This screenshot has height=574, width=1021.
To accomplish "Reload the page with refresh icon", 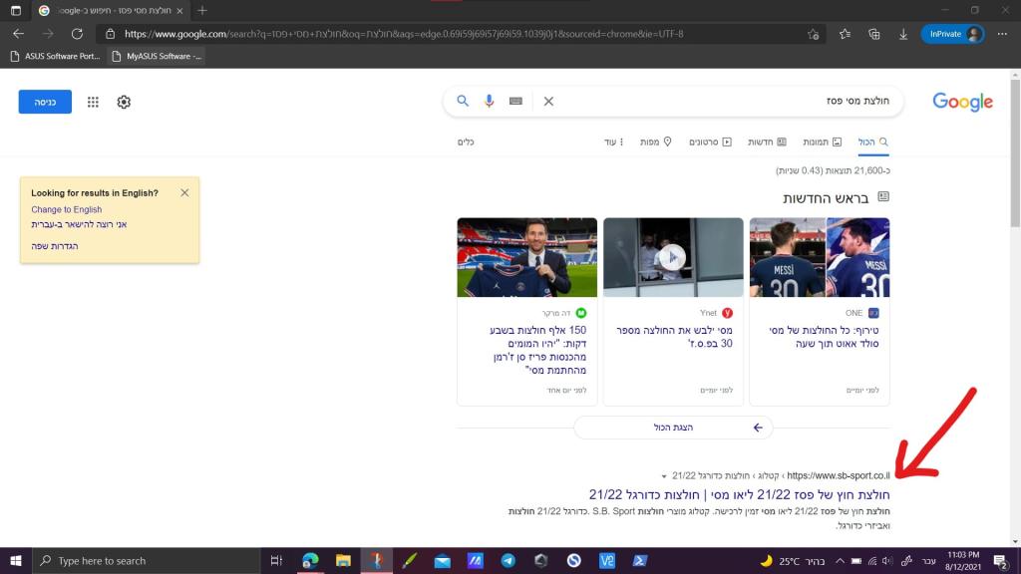I will (77, 34).
